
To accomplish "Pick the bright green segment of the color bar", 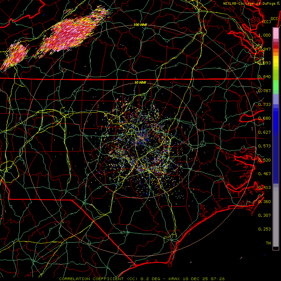I will tap(276, 86).
